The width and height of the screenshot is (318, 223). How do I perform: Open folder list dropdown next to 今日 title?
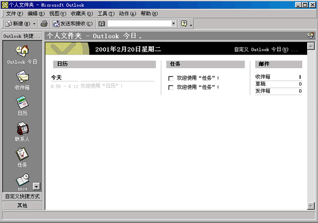[x=140, y=37]
